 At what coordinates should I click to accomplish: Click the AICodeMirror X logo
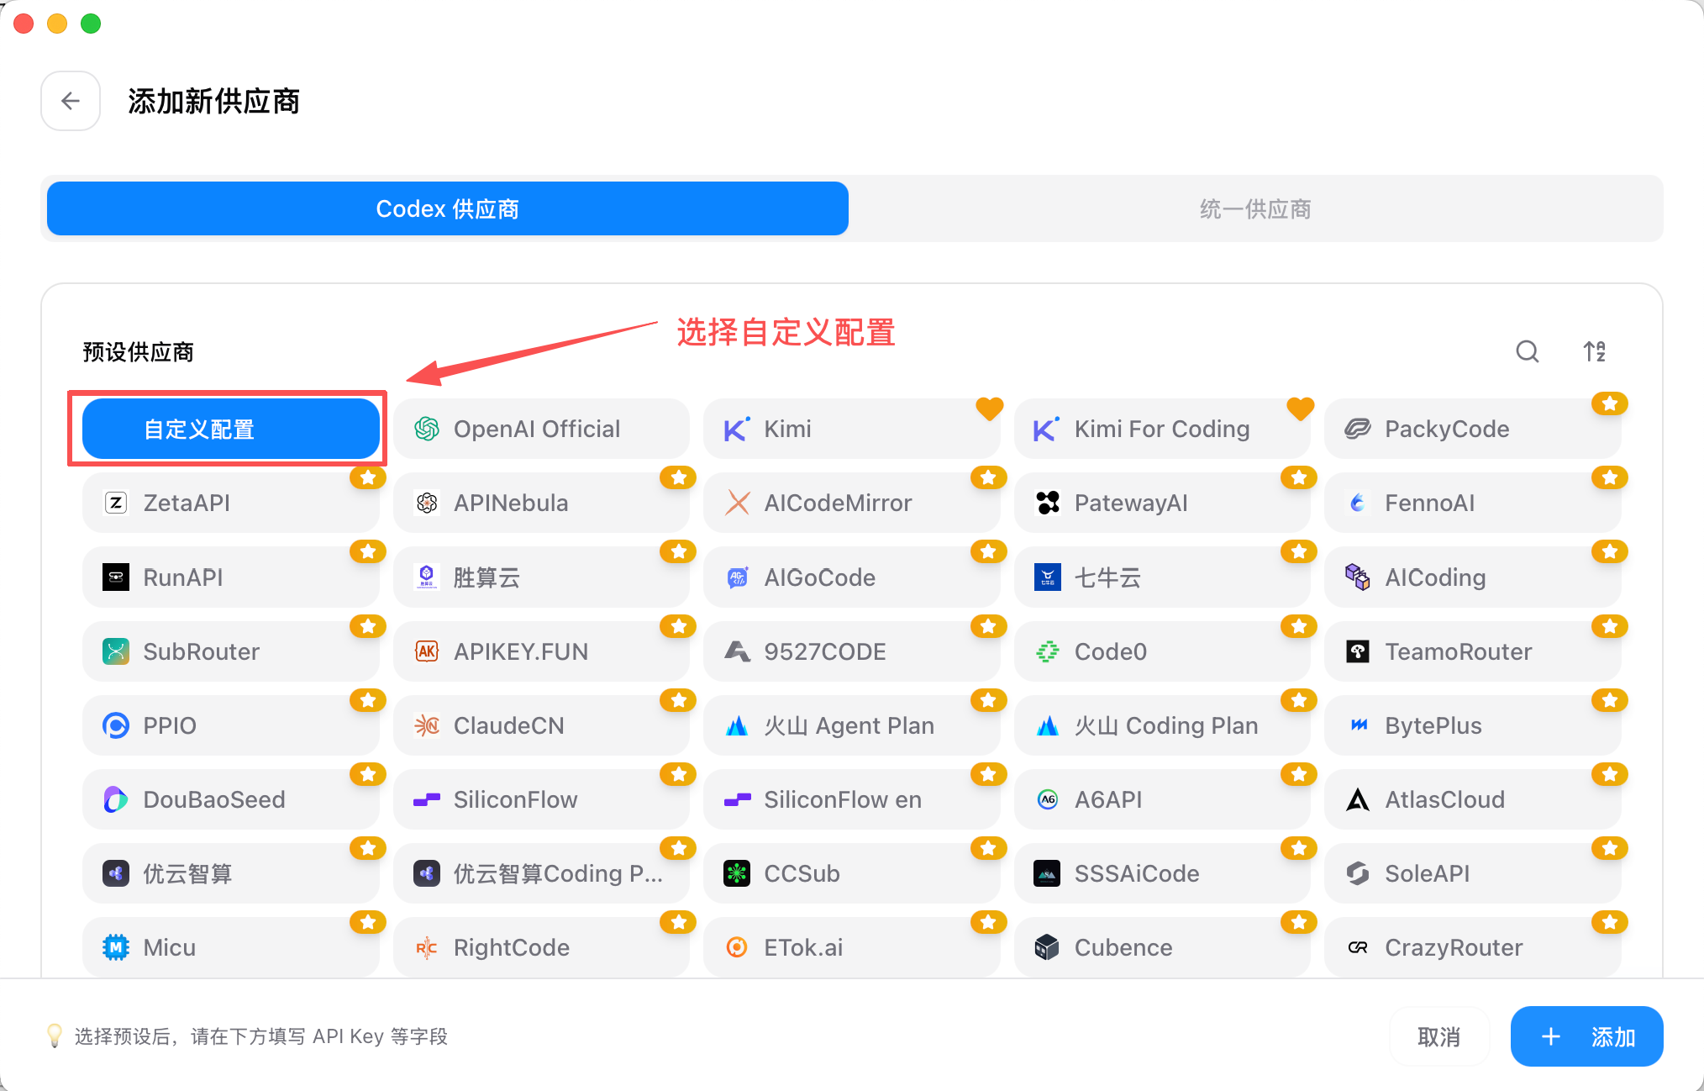pyautogui.click(x=737, y=503)
